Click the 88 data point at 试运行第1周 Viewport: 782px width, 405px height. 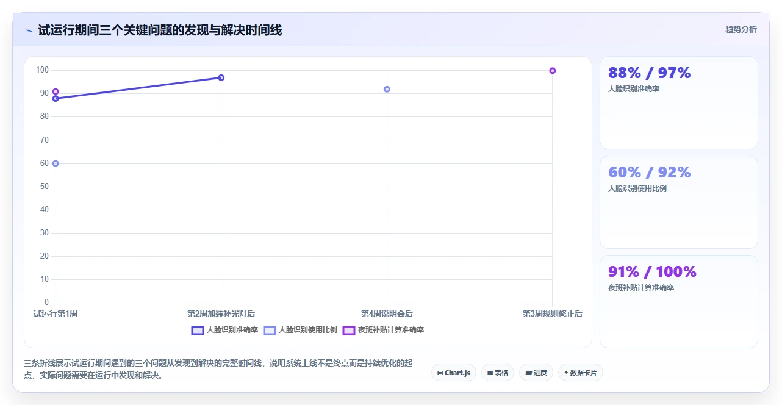[56, 98]
